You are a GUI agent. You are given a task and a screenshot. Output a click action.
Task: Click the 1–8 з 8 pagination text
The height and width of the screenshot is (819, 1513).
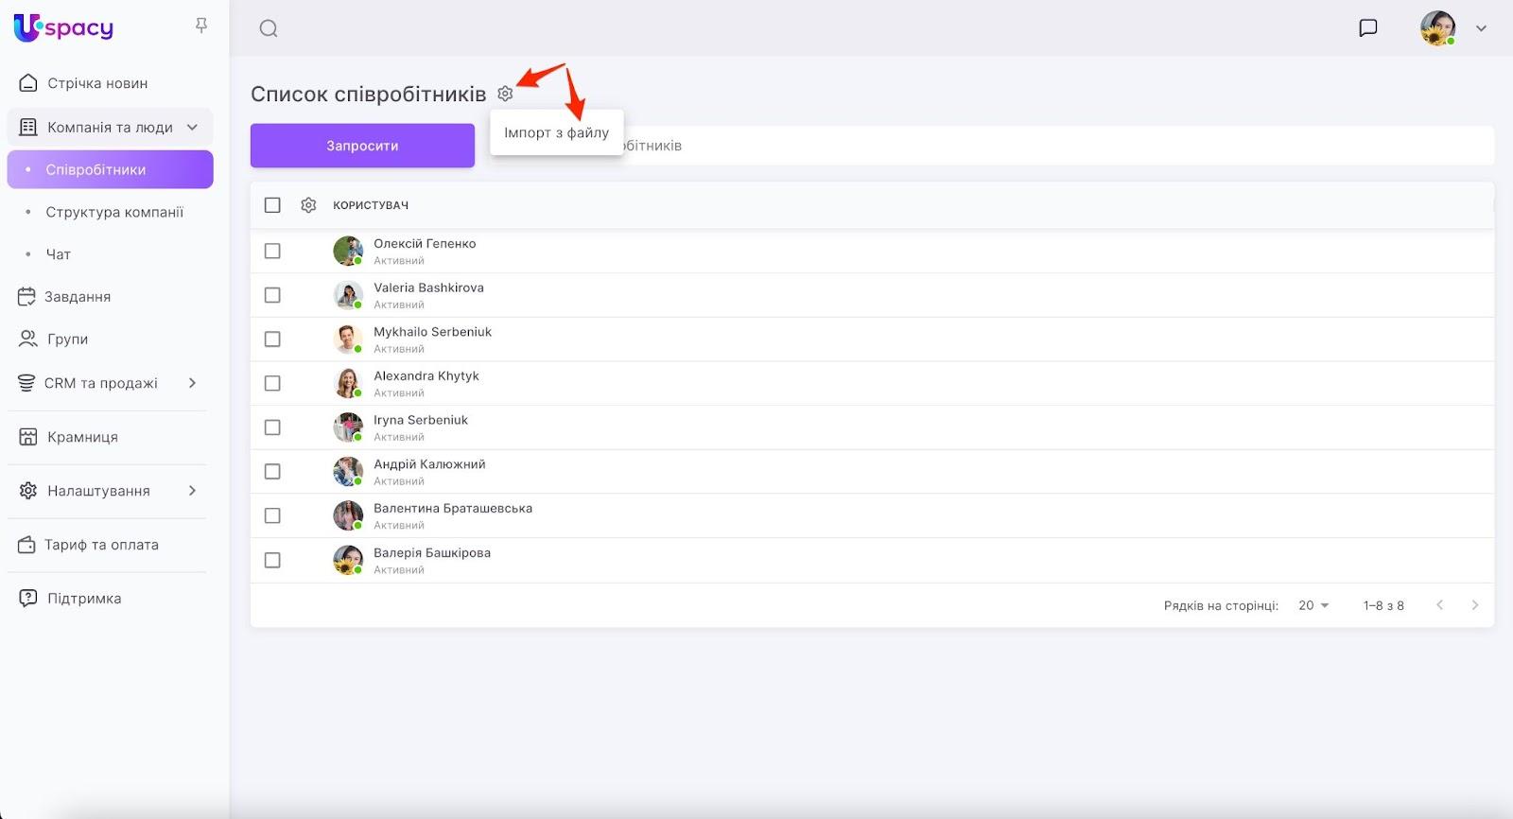tap(1383, 605)
